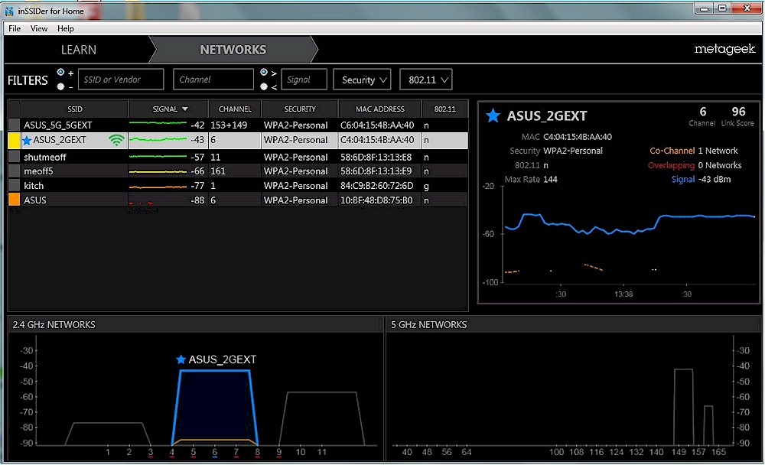Click the Link Score value 96
Screen dimensions: 765x465
click(x=739, y=112)
